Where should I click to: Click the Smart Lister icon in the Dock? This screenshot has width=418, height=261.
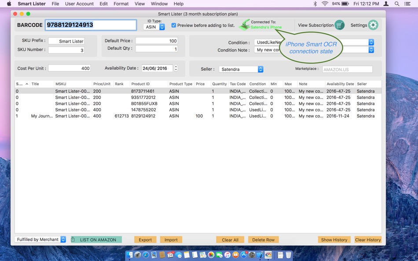click(x=268, y=255)
